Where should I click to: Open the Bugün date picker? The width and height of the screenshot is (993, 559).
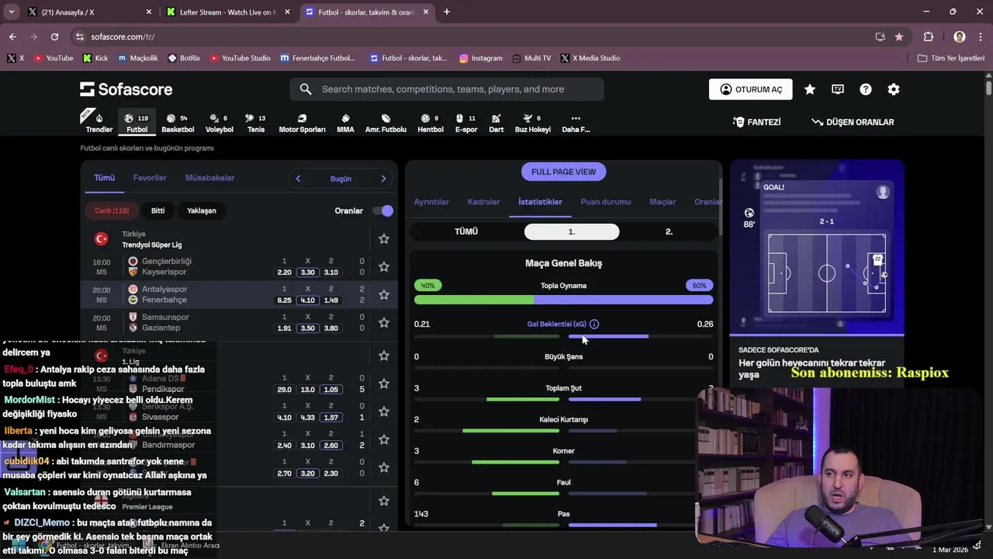341,179
